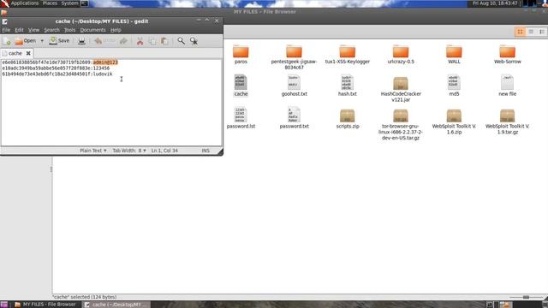Screen dimensions: 548x308
Task: Open the Places menu in top panel
Action: coord(50,3)
